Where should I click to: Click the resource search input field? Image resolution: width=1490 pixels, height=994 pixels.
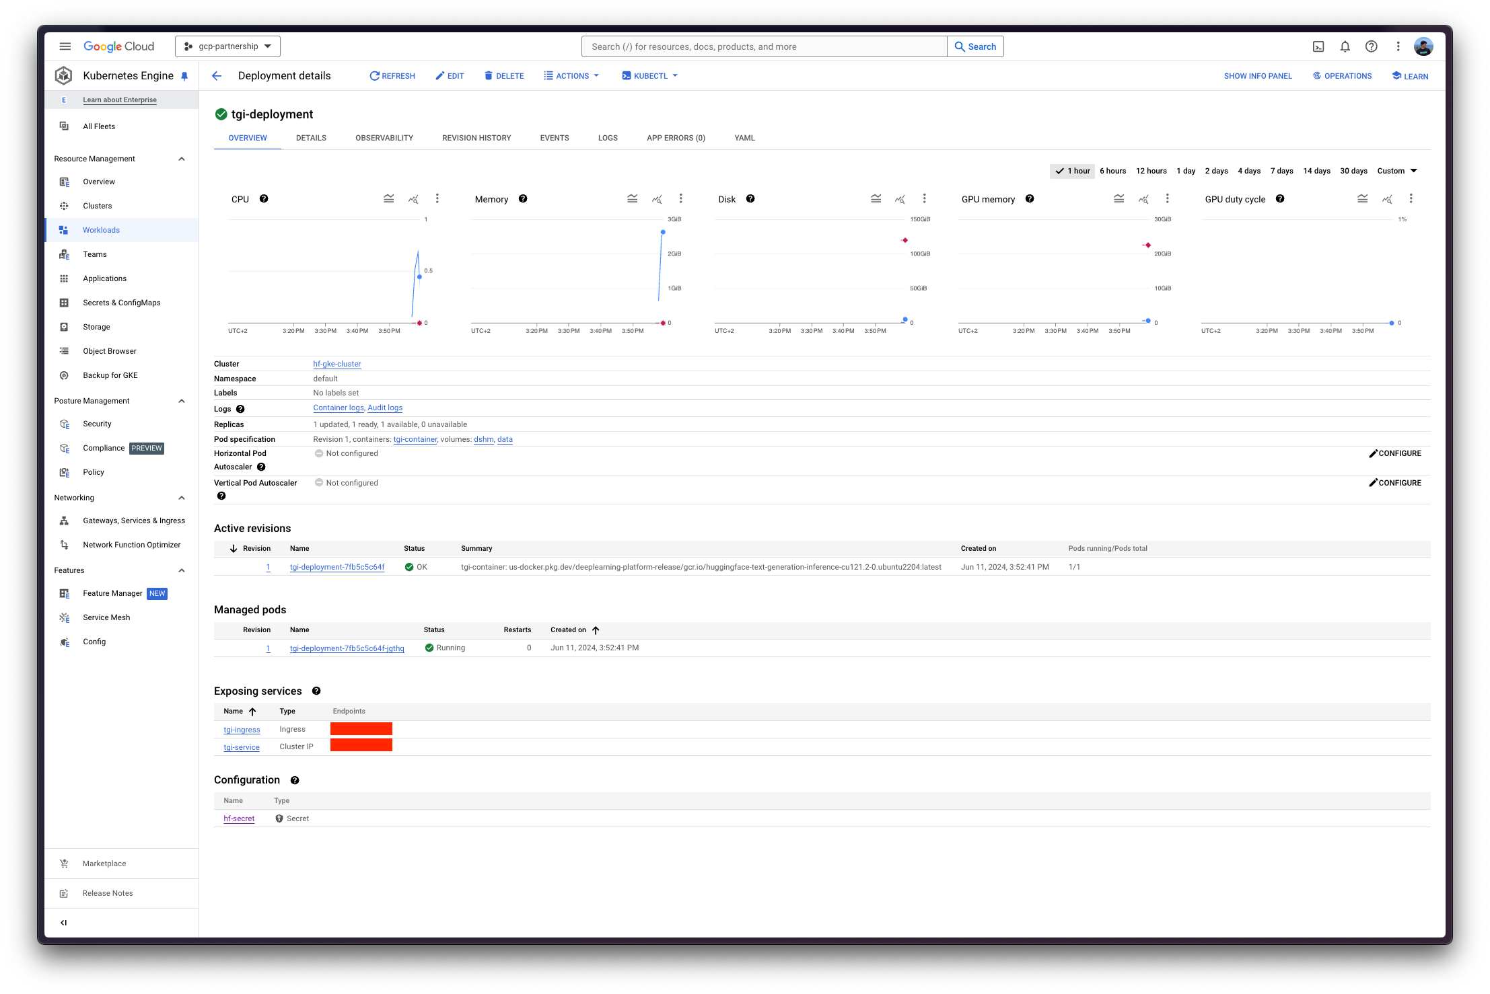pyautogui.click(x=764, y=46)
